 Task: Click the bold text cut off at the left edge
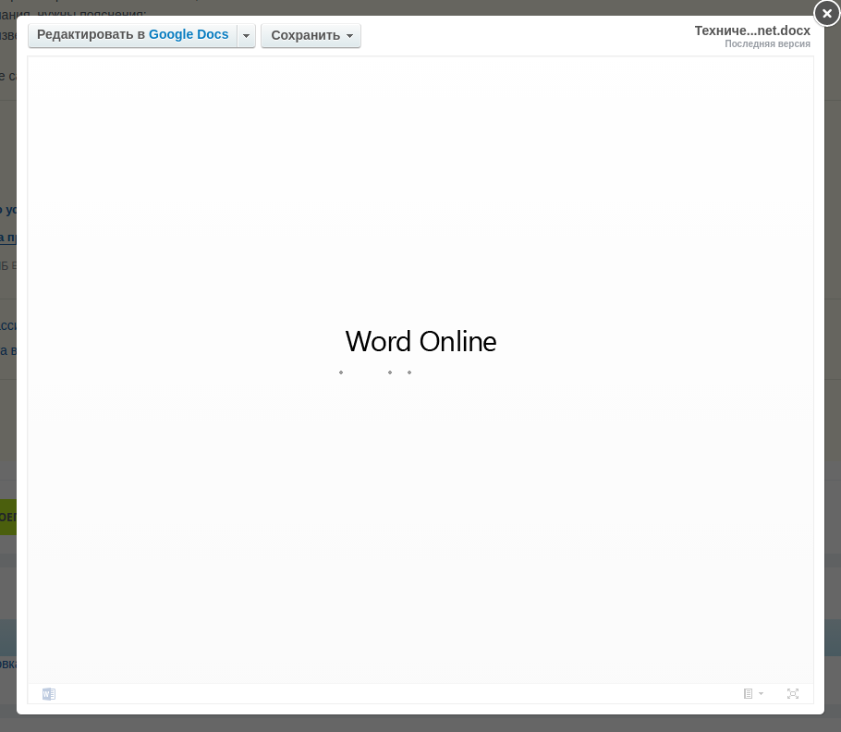click(7, 210)
